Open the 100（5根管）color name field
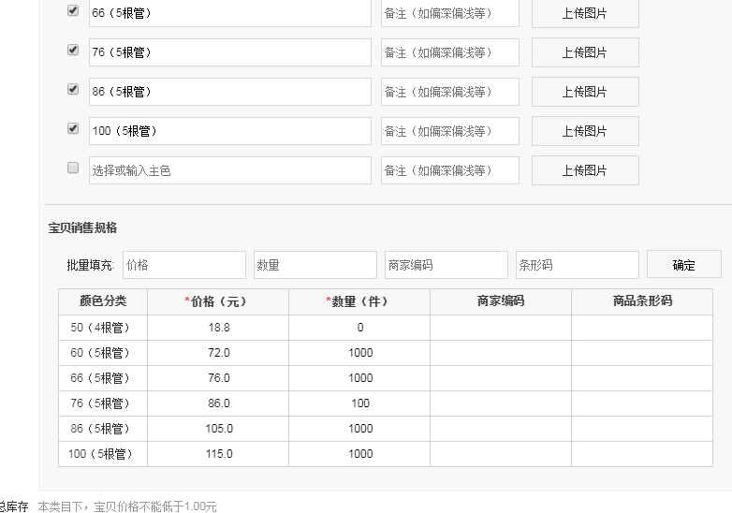 click(229, 131)
